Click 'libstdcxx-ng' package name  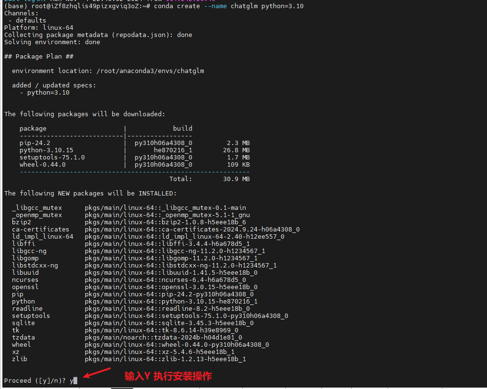click(x=35, y=266)
